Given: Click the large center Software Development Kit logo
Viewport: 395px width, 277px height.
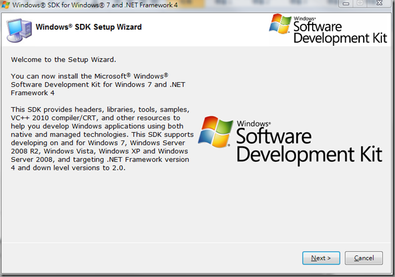Looking at the screenshot, I should tap(290, 140).
